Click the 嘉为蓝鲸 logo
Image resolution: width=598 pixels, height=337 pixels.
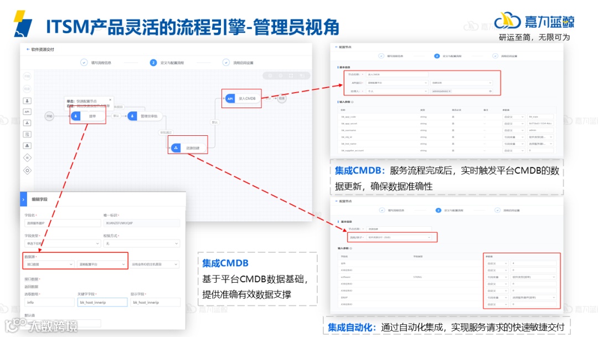click(x=534, y=22)
